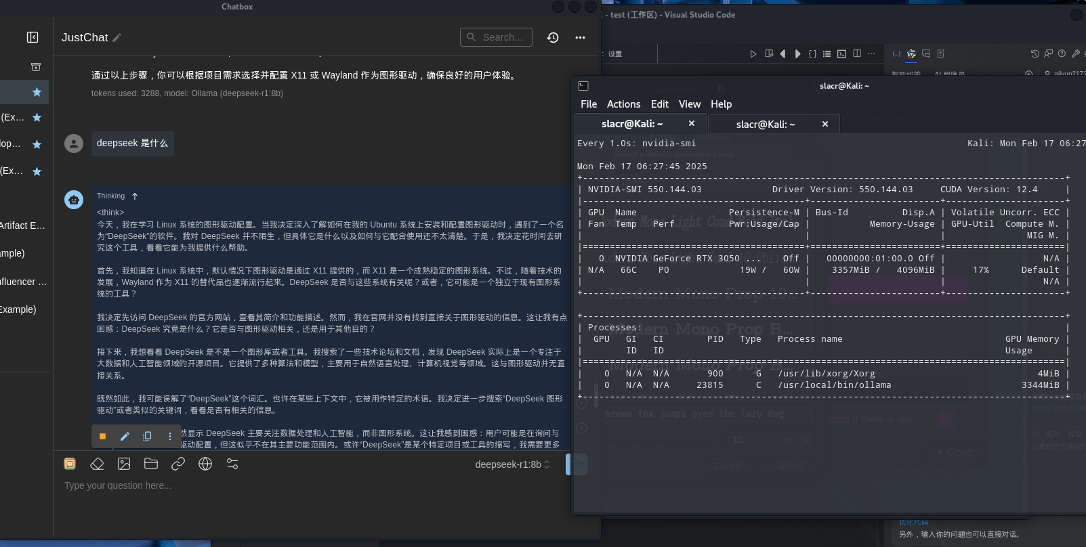Toggle star beside the second '(Ex…' chat
Image resolution: width=1086 pixels, height=547 pixels.
coord(37,171)
